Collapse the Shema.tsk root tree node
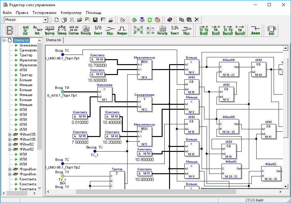The width and height of the screenshot is (291, 203). pos(4,40)
